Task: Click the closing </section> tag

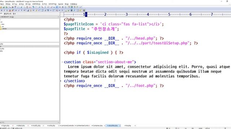Action: (74, 81)
